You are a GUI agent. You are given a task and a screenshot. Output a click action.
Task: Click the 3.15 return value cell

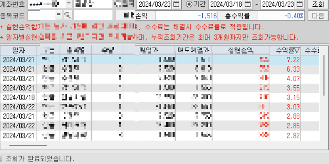[293, 97]
